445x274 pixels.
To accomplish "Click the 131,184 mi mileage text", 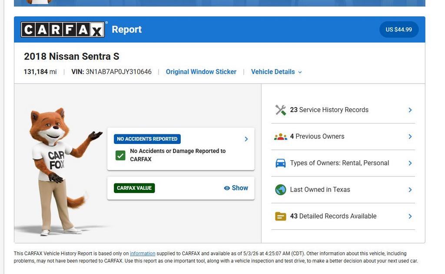I will pyautogui.click(x=40, y=72).
